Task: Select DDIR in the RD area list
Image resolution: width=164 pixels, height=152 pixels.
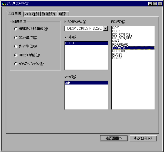Action: (133, 31)
